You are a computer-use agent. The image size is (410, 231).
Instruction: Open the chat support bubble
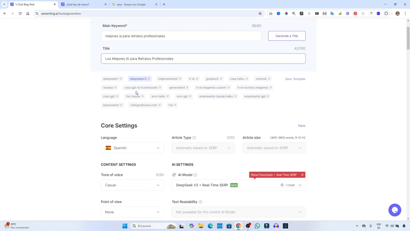pyautogui.click(x=395, y=210)
